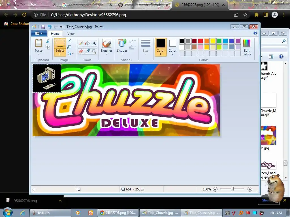Open Internet Explorer from the taskbar

pyautogui.click(x=23, y=213)
